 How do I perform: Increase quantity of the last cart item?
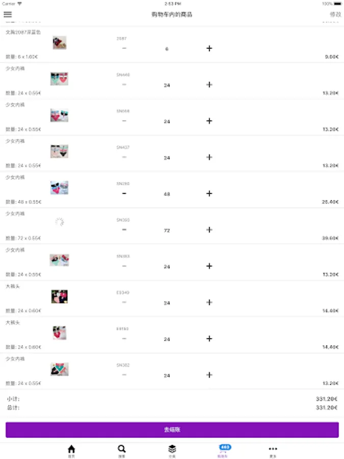(x=209, y=375)
